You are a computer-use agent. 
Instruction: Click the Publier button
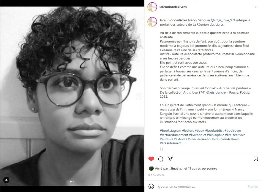253,186
